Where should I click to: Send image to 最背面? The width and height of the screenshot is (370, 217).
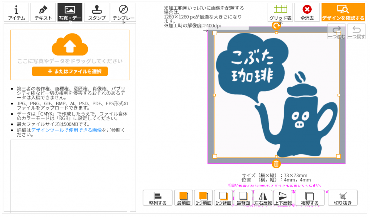click(243, 198)
